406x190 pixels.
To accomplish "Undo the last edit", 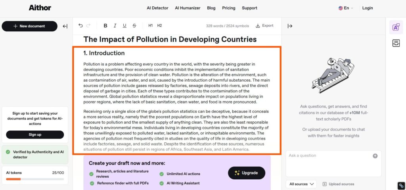I will (x=80, y=25).
